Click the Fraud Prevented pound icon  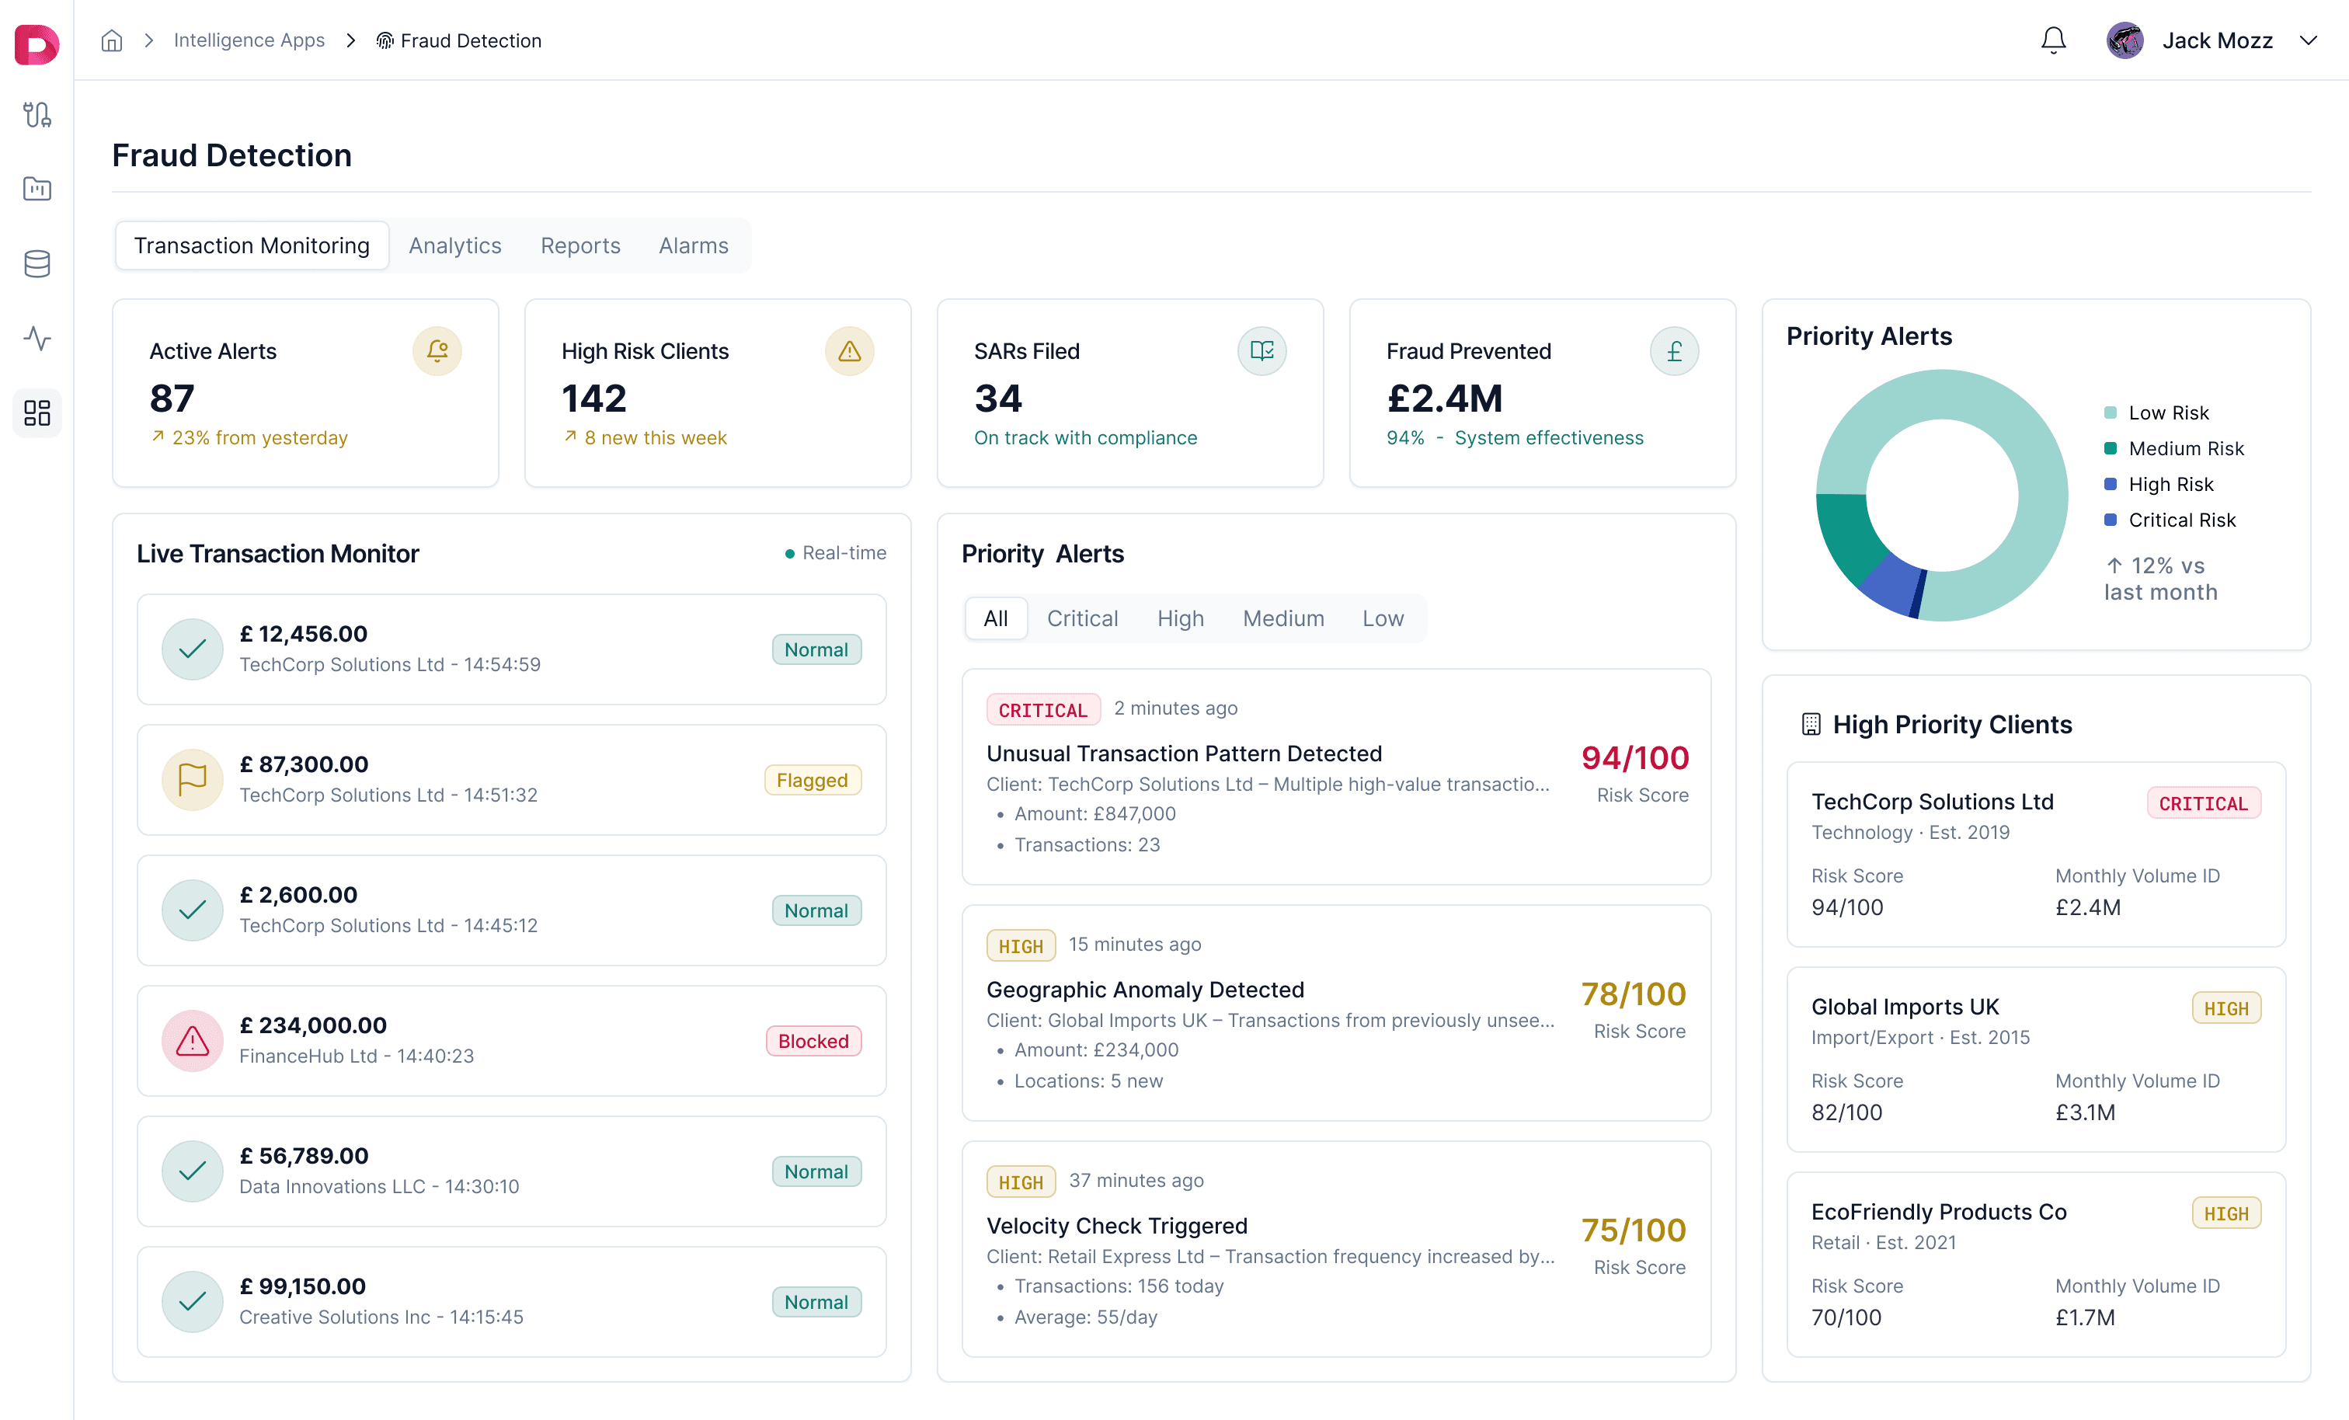pos(1675,351)
